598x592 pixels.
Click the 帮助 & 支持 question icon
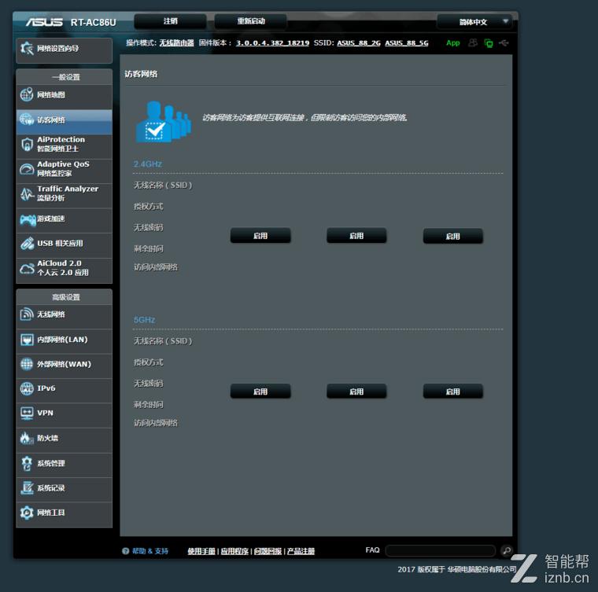coord(125,551)
